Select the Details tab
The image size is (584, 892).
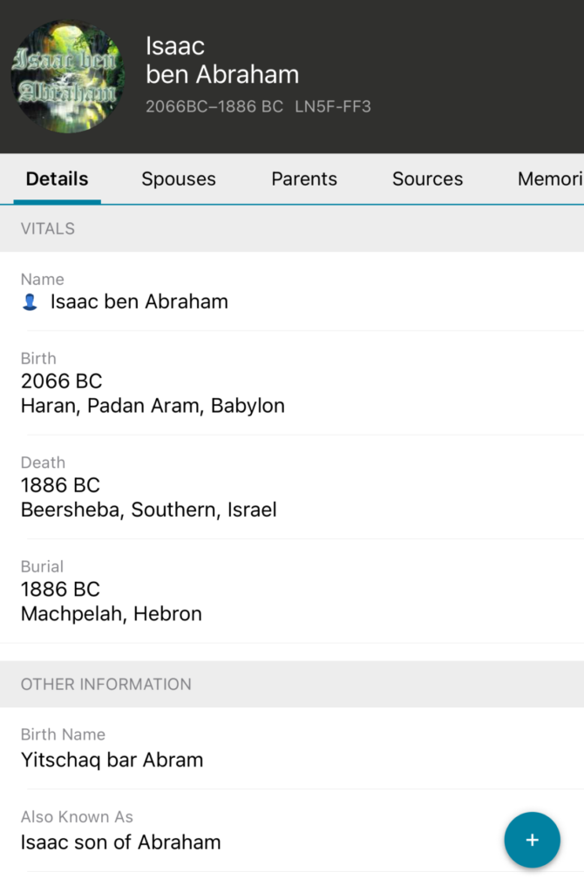tap(57, 179)
